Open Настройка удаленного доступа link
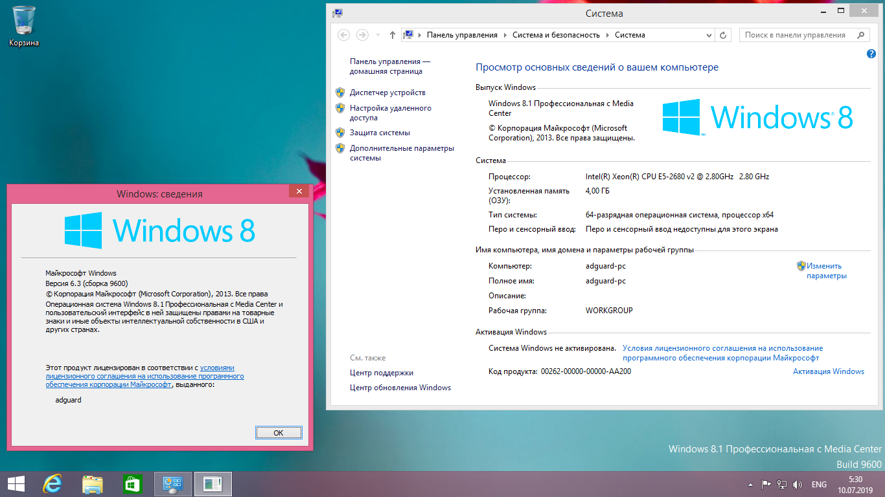The width and height of the screenshot is (885, 497). [390, 113]
